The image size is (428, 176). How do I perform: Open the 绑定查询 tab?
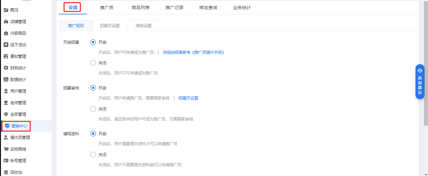208,8
